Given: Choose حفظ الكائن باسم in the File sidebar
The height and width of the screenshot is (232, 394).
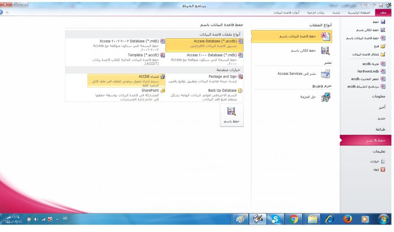Looking at the screenshot, I should pyautogui.click(x=371, y=30).
